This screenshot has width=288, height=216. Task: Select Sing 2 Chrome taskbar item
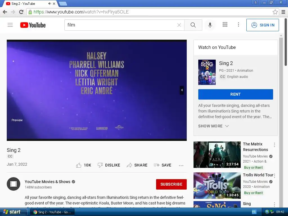tap(52, 212)
